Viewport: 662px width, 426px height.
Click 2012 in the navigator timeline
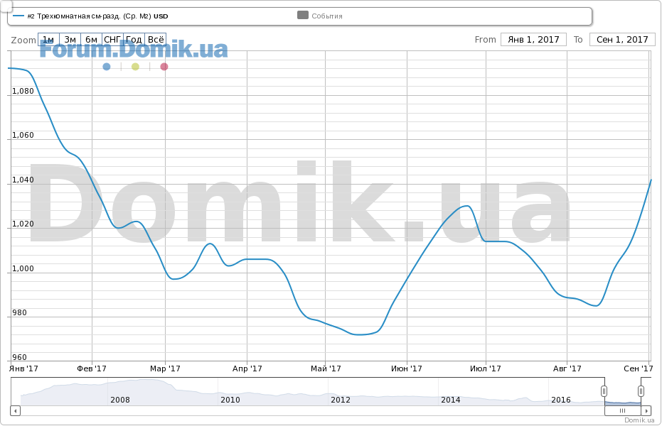341,400
